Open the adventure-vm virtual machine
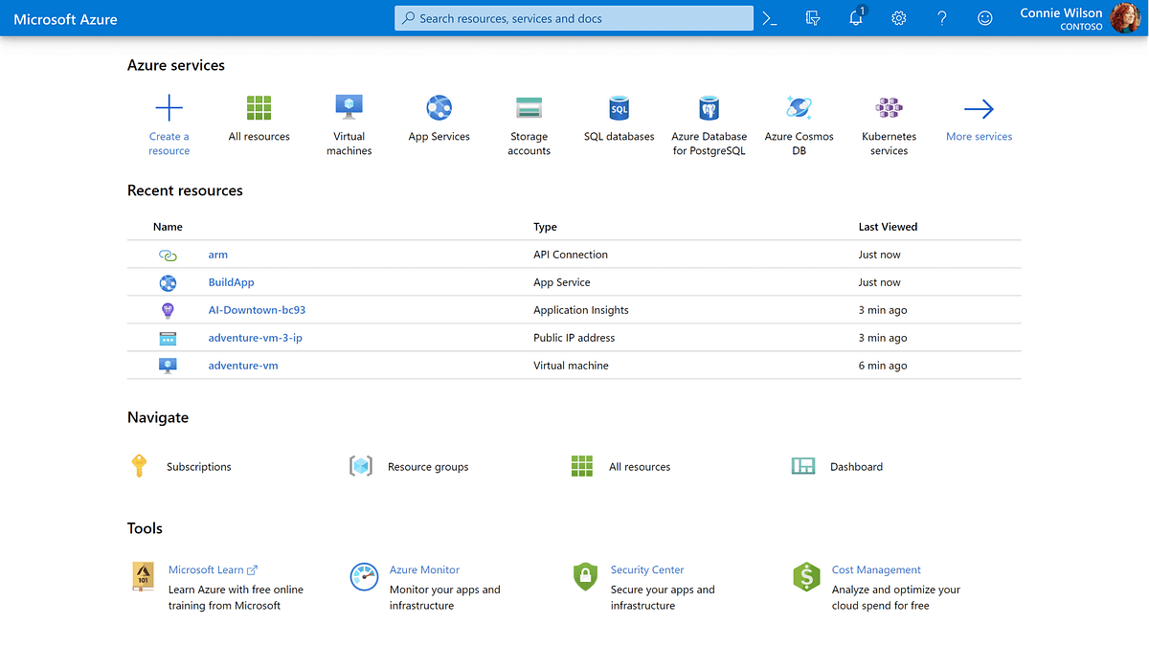Screen dimensions: 1149x646 point(242,365)
